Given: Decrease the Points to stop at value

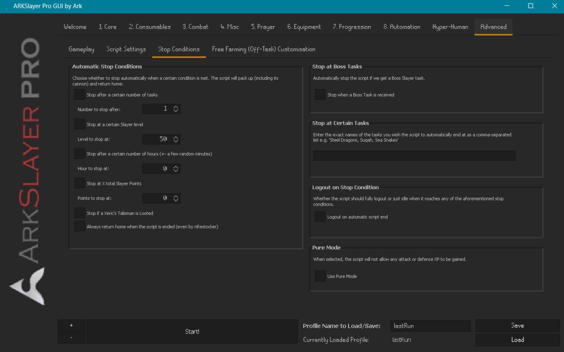Looking at the screenshot, I should click(176, 201).
